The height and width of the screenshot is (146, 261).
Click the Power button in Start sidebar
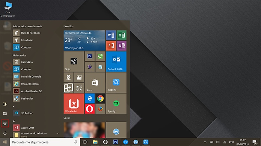point(5,133)
